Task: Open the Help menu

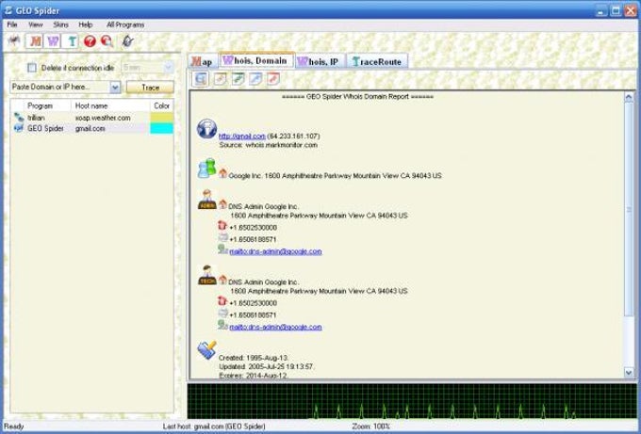Action: pyautogui.click(x=86, y=24)
